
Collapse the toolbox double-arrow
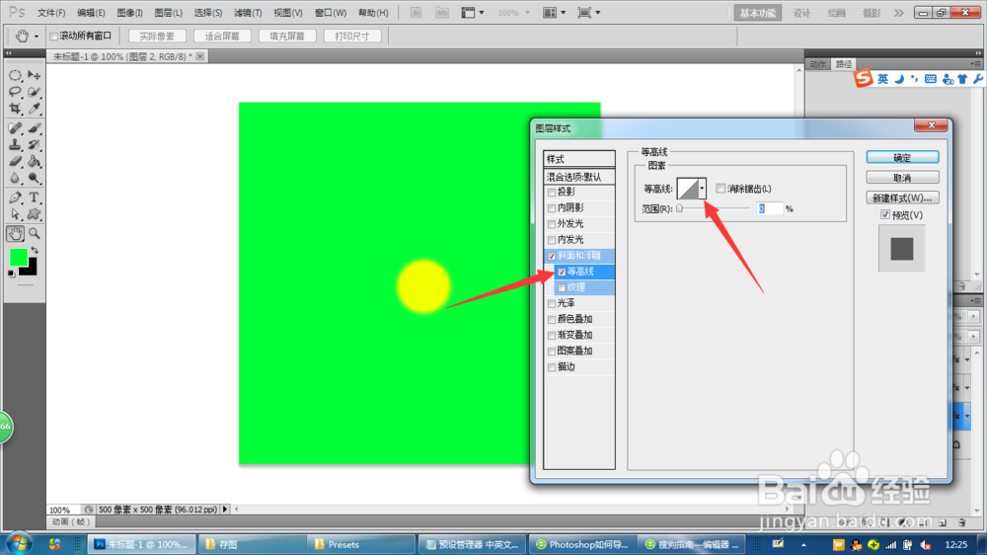pyautogui.click(x=9, y=53)
